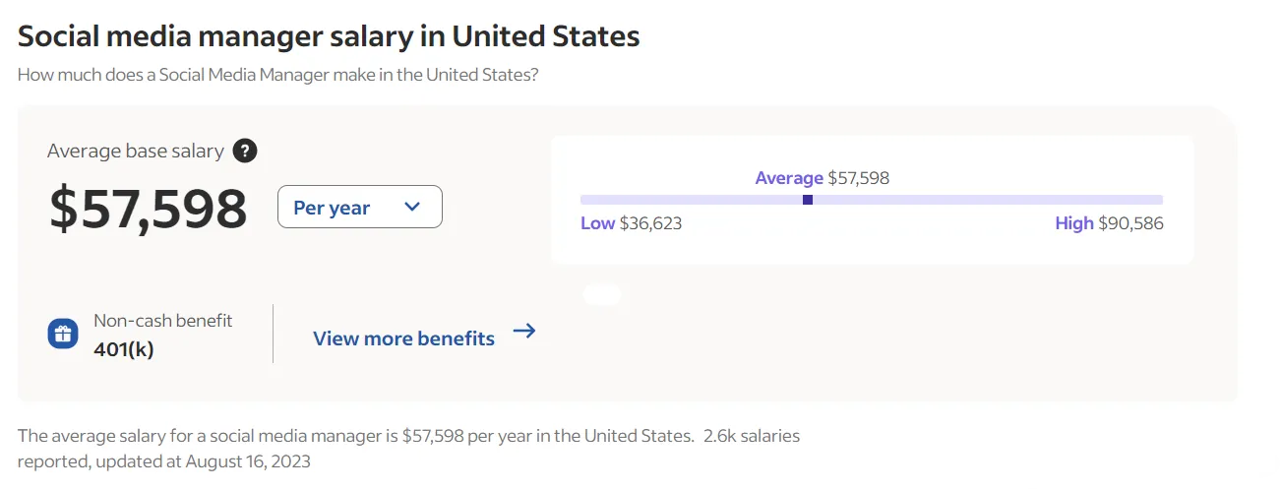1281x490 pixels.
Task: Click the 2.6k salaries reported text
Action: 752,436
